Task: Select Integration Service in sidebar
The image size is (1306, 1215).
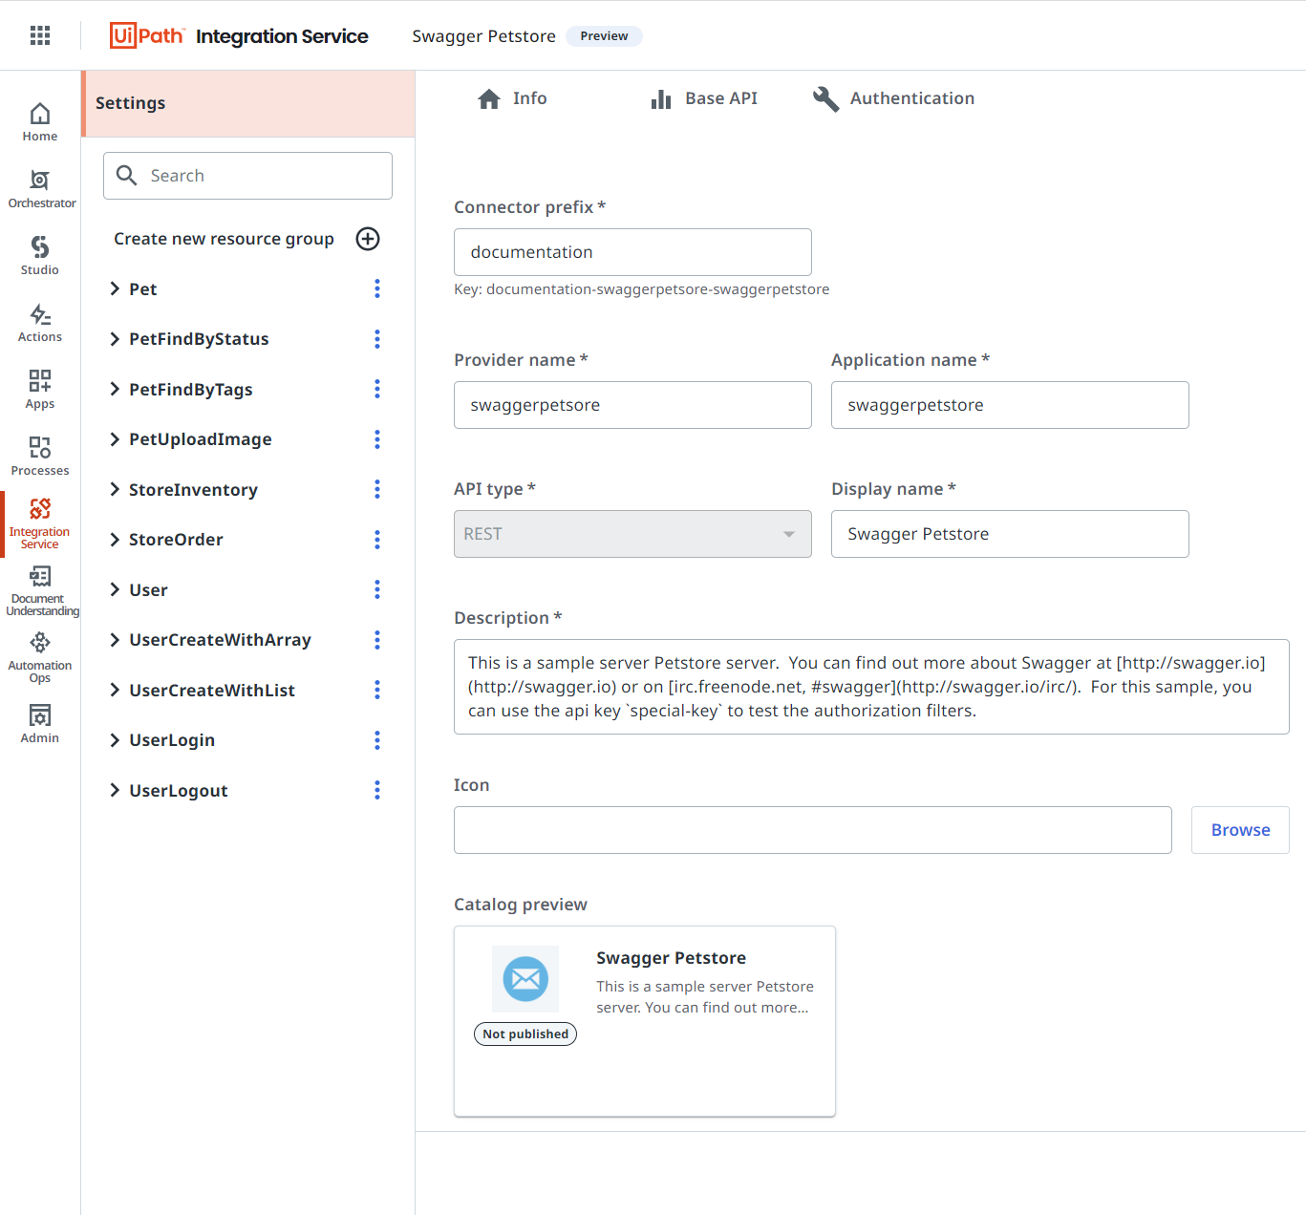Action: click(x=40, y=523)
